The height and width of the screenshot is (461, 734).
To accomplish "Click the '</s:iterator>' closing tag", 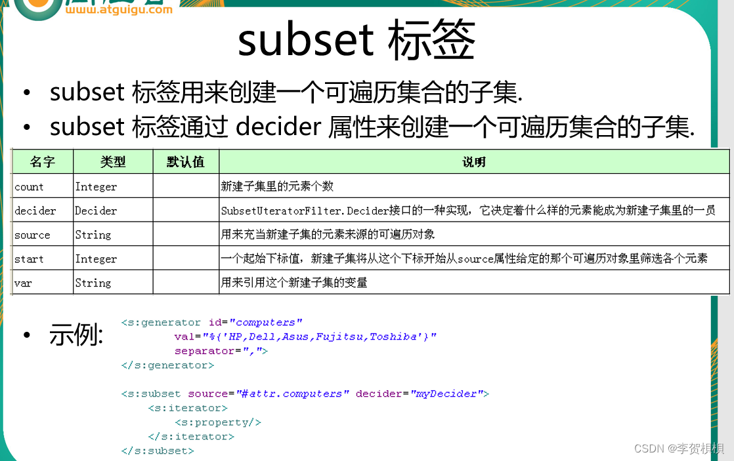I will [191, 437].
